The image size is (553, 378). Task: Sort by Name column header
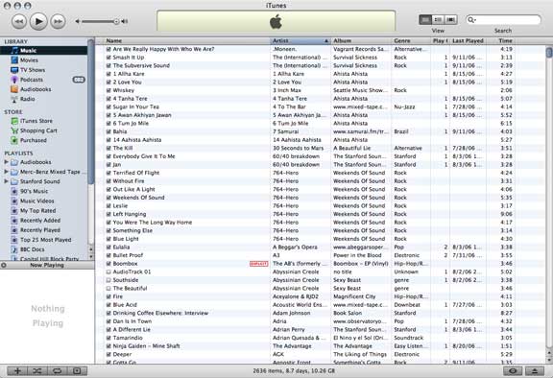pos(186,41)
